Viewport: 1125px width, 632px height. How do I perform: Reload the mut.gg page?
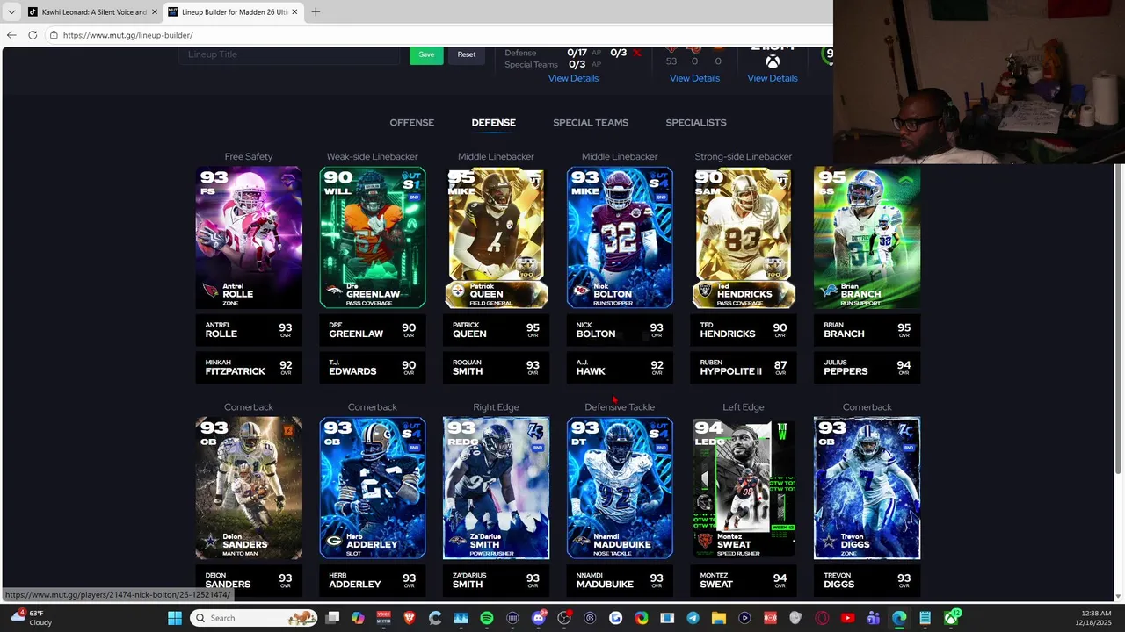pyautogui.click(x=33, y=35)
